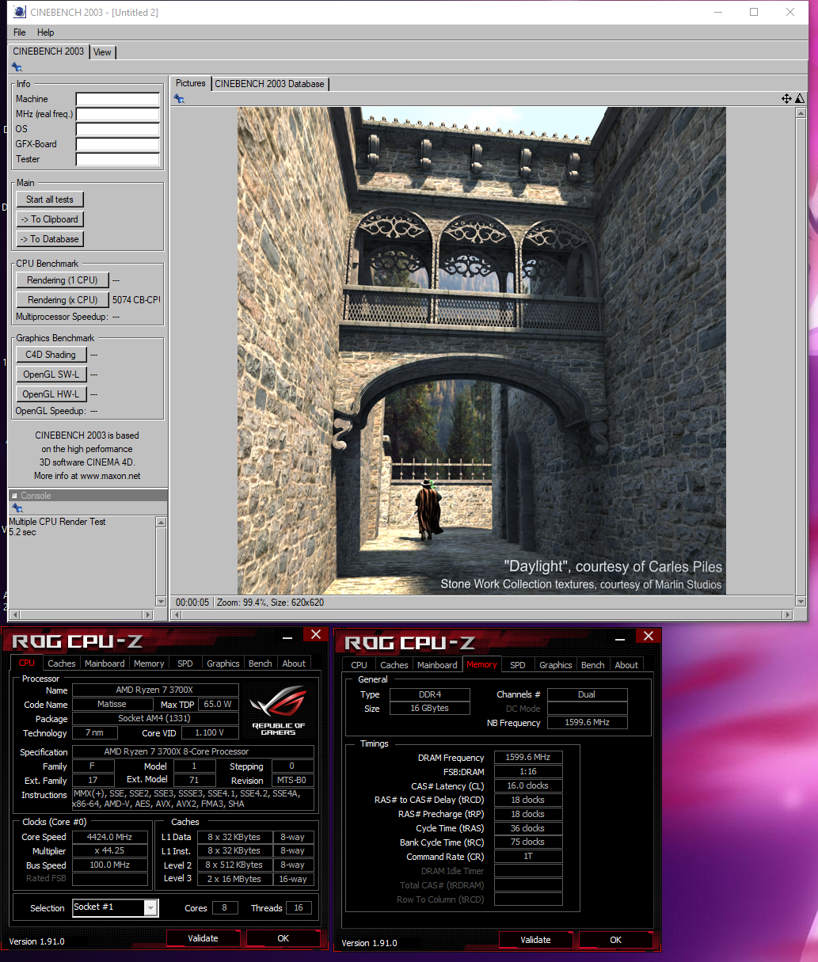Screen dimensions: 818x962
Task: Click the ROG Republic of Gamers logo
Action: coord(278,710)
